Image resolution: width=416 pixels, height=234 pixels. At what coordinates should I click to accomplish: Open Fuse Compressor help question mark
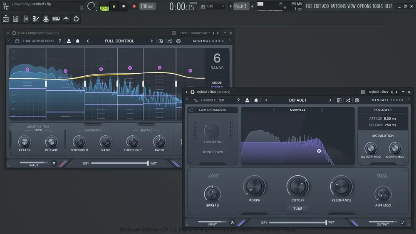pyautogui.click(x=60, y=41)
